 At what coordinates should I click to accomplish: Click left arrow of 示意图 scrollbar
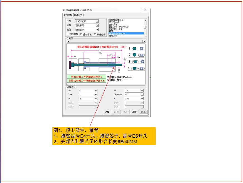(x=68, y=41)
